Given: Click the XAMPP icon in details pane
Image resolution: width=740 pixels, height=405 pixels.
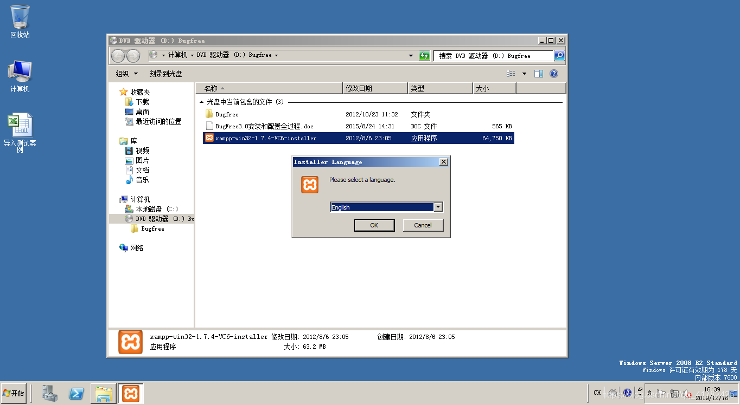Looking at the screenshot, I should (x=130, y=342).
